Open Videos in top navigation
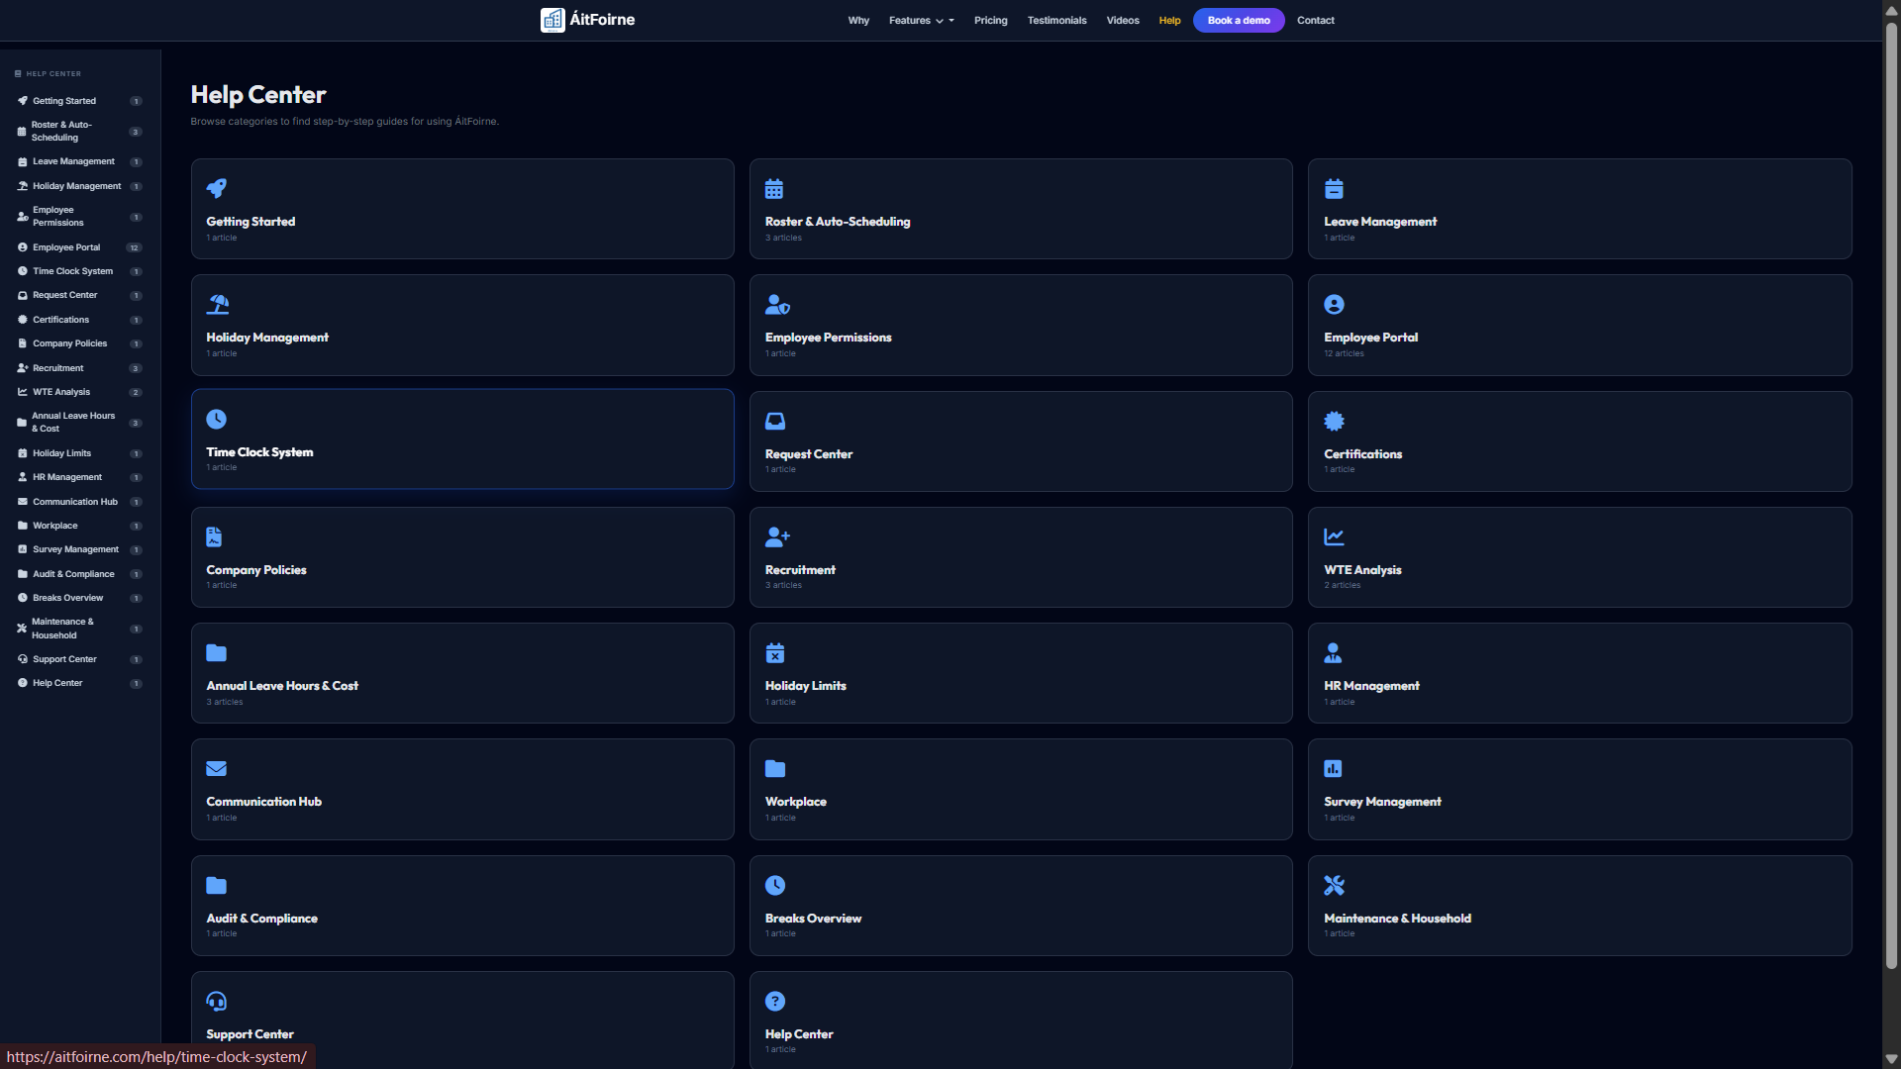 click(x=1123, y=20)
